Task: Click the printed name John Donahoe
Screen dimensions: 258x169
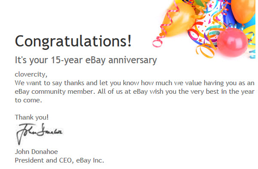Action: coord(36,152)
